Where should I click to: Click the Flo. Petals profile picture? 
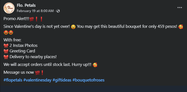(9, 8)
